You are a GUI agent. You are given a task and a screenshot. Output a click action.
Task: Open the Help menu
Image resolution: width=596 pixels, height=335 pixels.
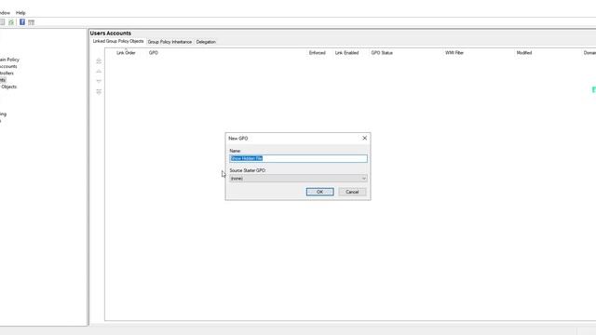pyautogui.click(x=20, y=12)
